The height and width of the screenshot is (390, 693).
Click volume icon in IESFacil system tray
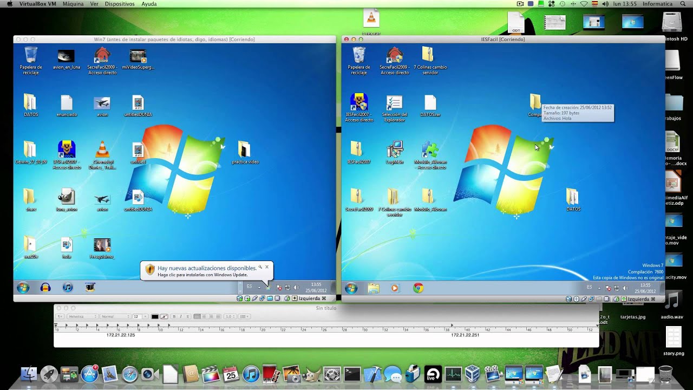[624, 288]
